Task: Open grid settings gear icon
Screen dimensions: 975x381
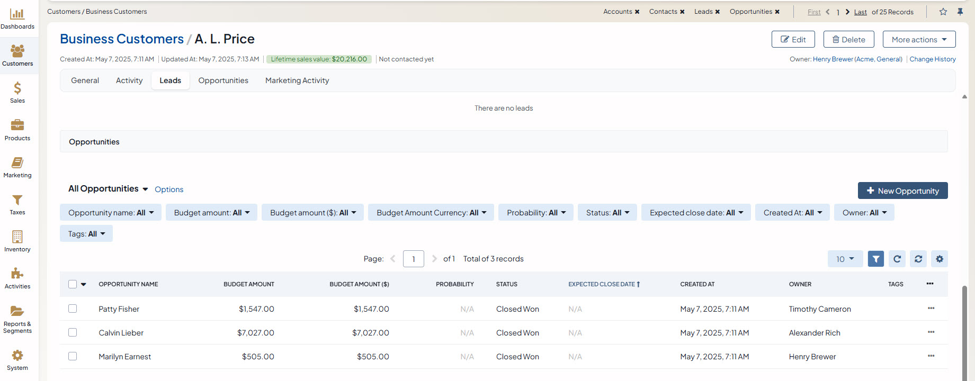Action: tap(939, 259)
